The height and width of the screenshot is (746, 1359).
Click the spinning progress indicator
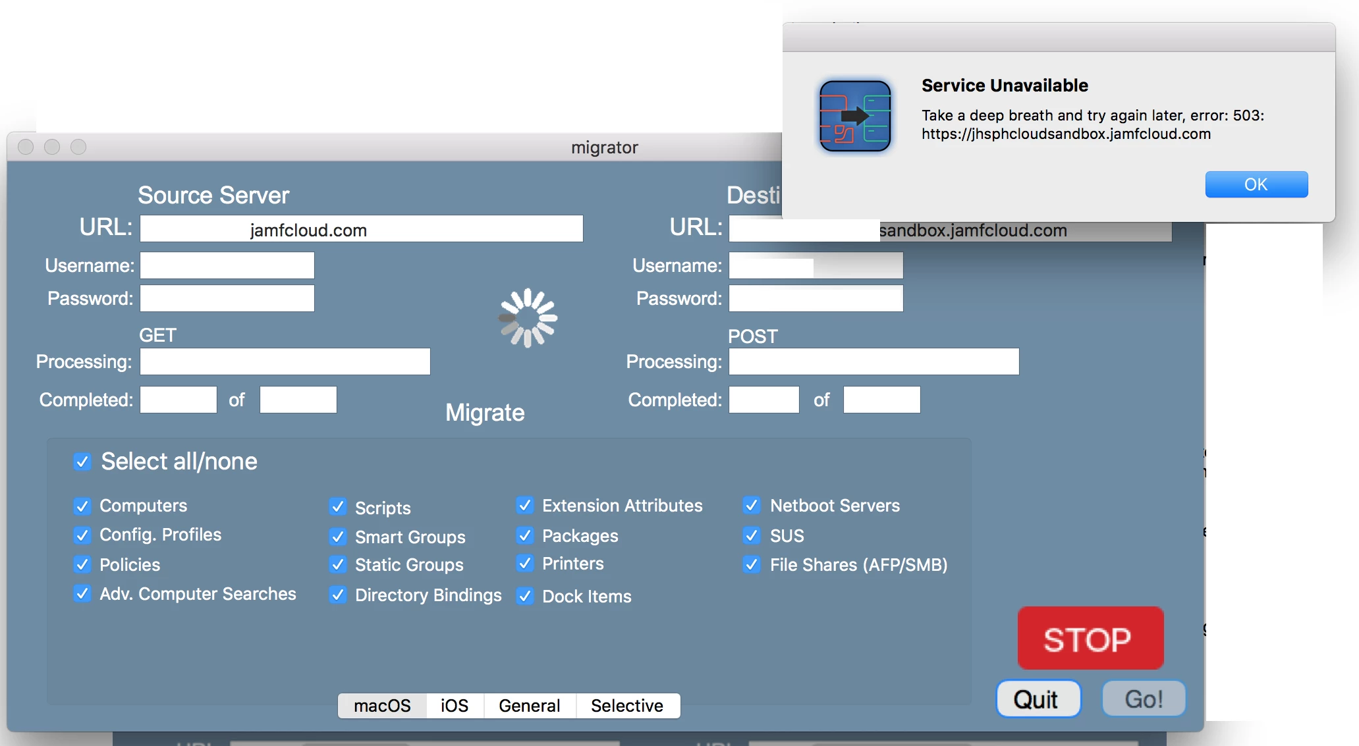pyautogui.click(x=528, y=318)
